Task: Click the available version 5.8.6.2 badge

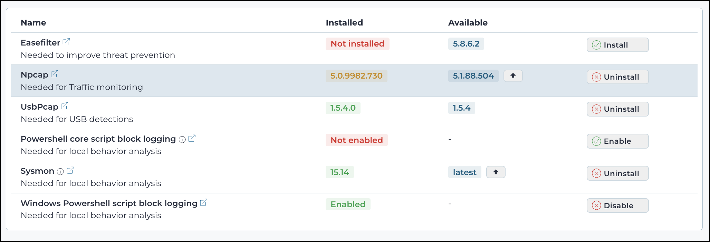Action: (466, 44)
